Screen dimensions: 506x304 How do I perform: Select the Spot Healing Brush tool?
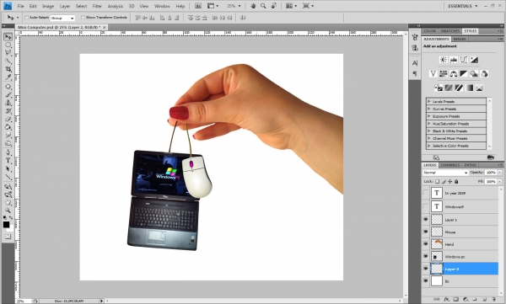coord(8,87)
